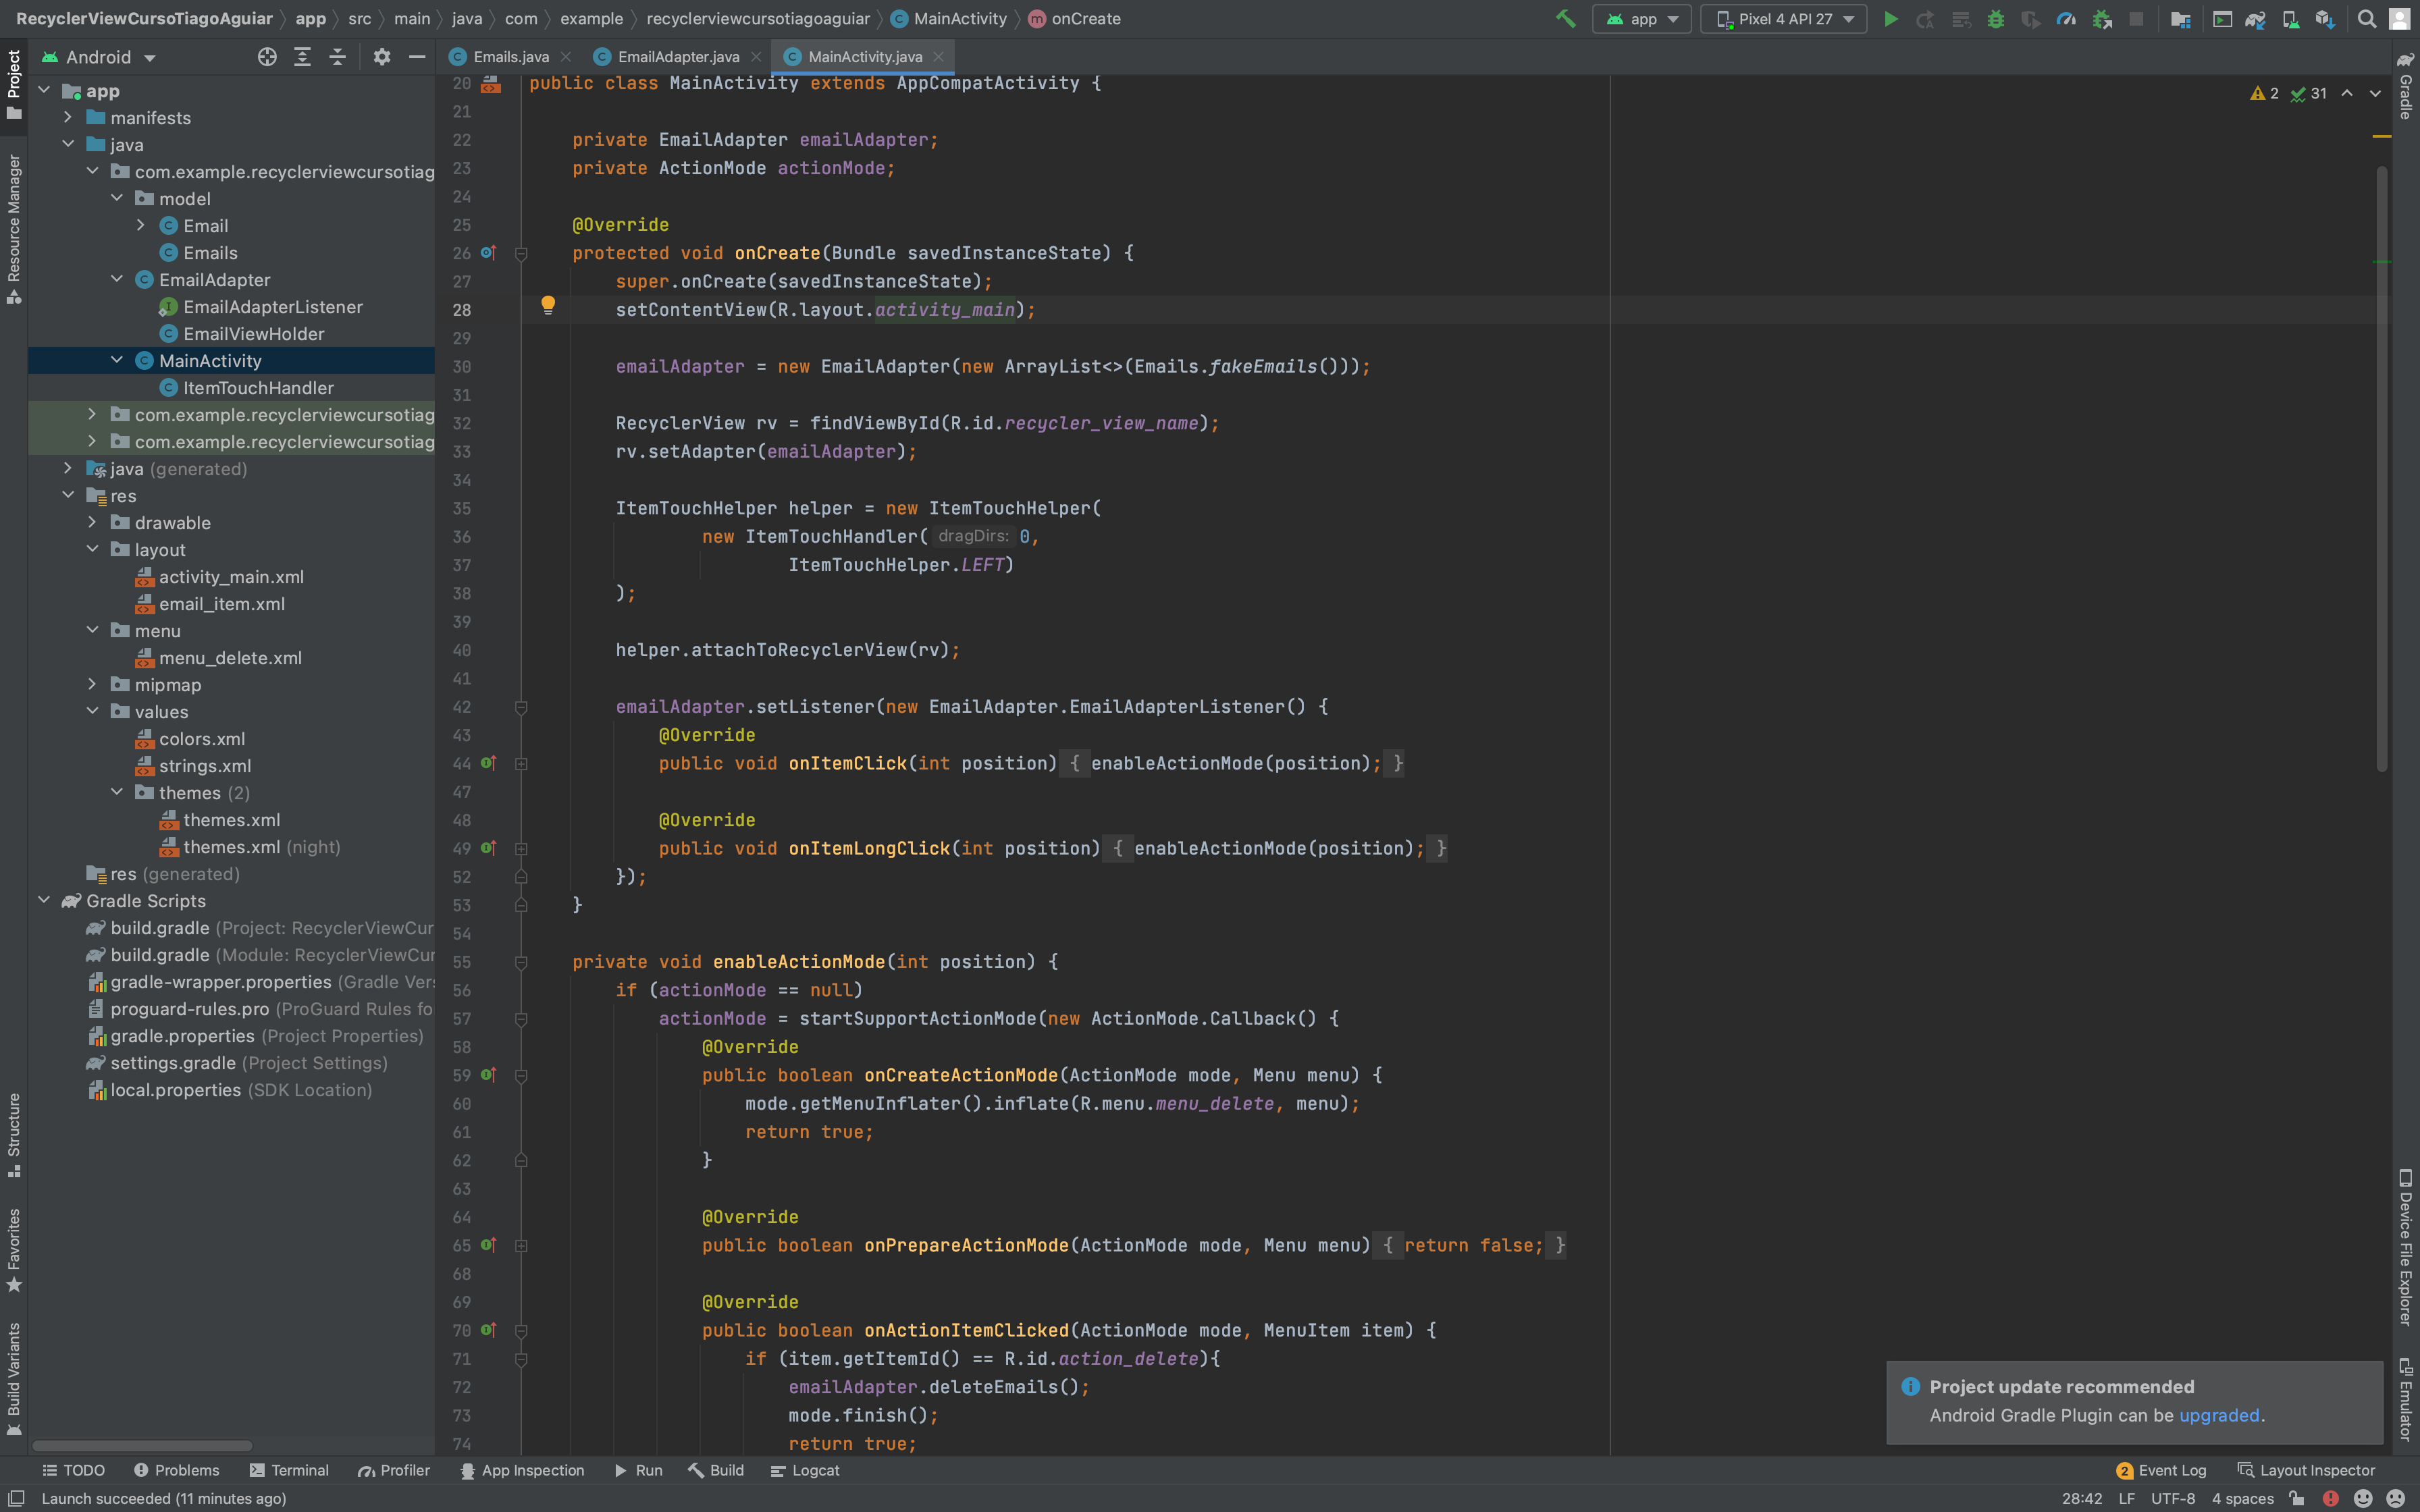The height and width of the screenshot is (1512, 2420).
Task: Collapse the values folder in the tree
Action: click(x=93, y=712)
